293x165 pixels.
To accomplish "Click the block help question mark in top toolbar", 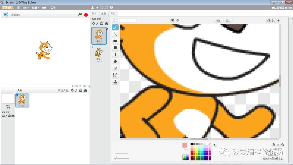I will 112,8.
